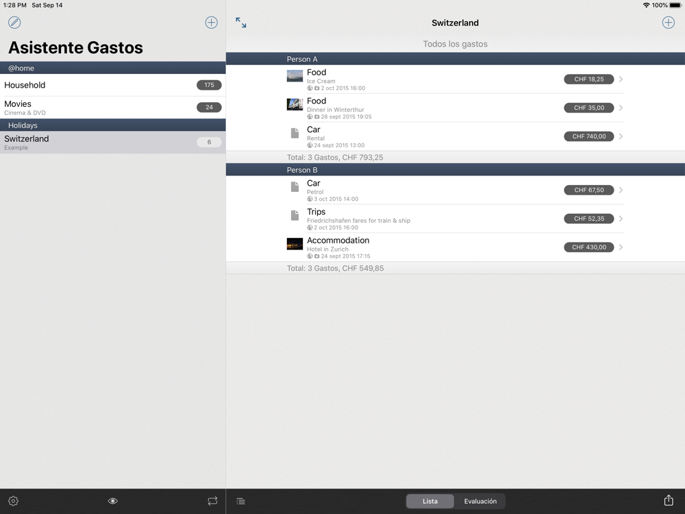
Task: Tap the Movies count badge 24
Action: [209, 107]
